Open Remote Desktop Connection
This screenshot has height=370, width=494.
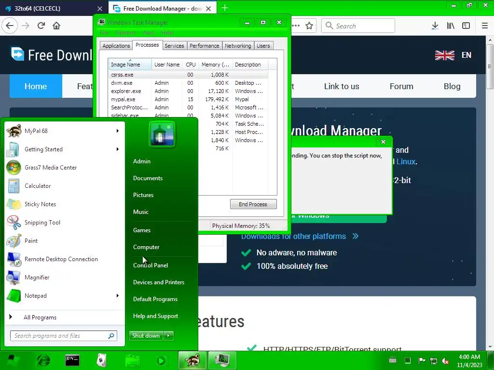61,259
